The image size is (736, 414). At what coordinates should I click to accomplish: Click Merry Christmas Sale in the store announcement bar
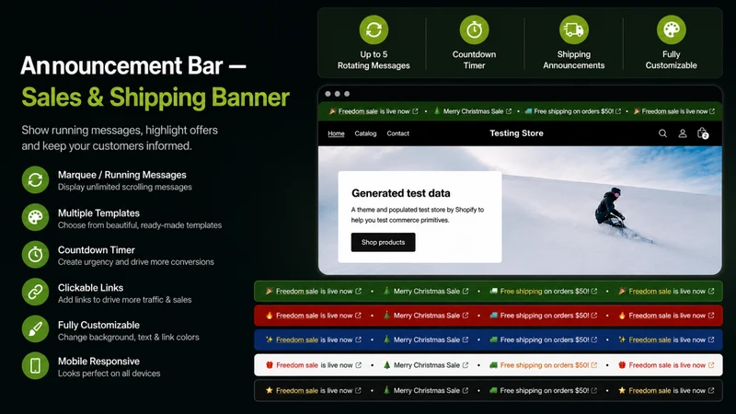tap(473, 111)
